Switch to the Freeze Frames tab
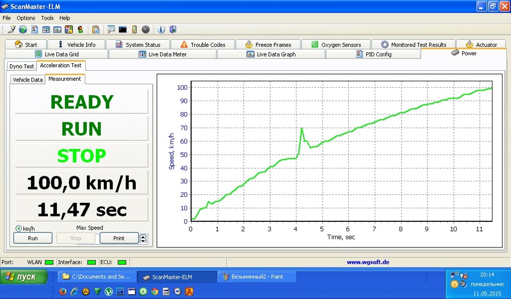511x299 pixels. coord(268,44)
